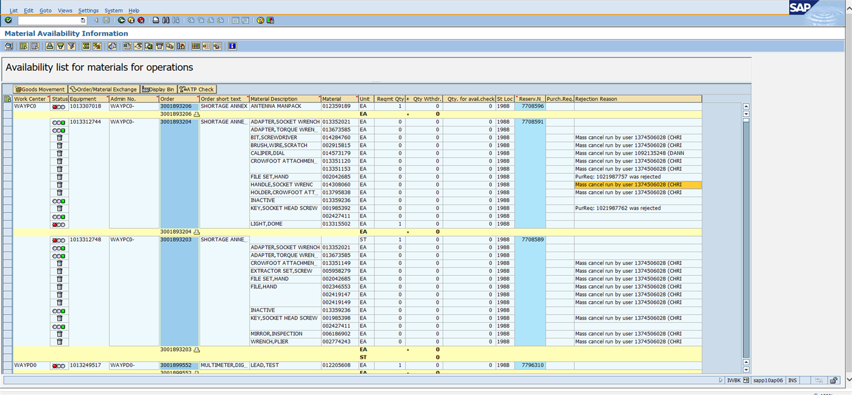This screenshot has width=852, height=395.
Task: Open the Goto menu
Action: coord(45,10)
